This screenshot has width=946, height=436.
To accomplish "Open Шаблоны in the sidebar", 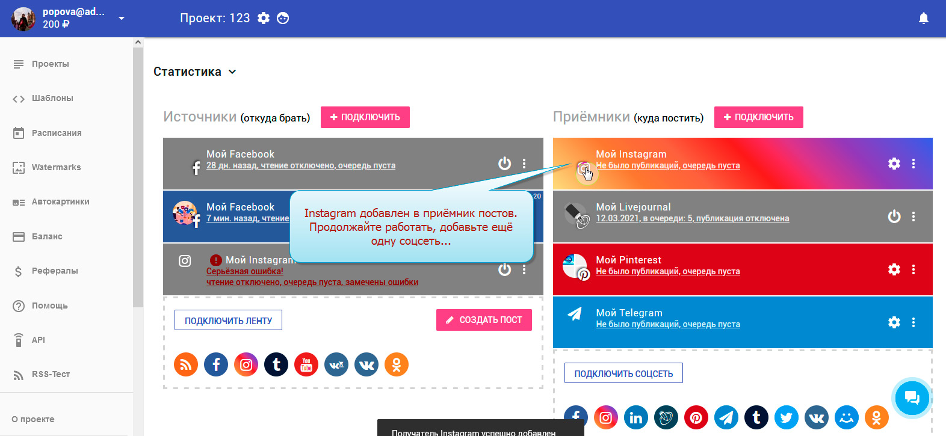I will 52,98.
